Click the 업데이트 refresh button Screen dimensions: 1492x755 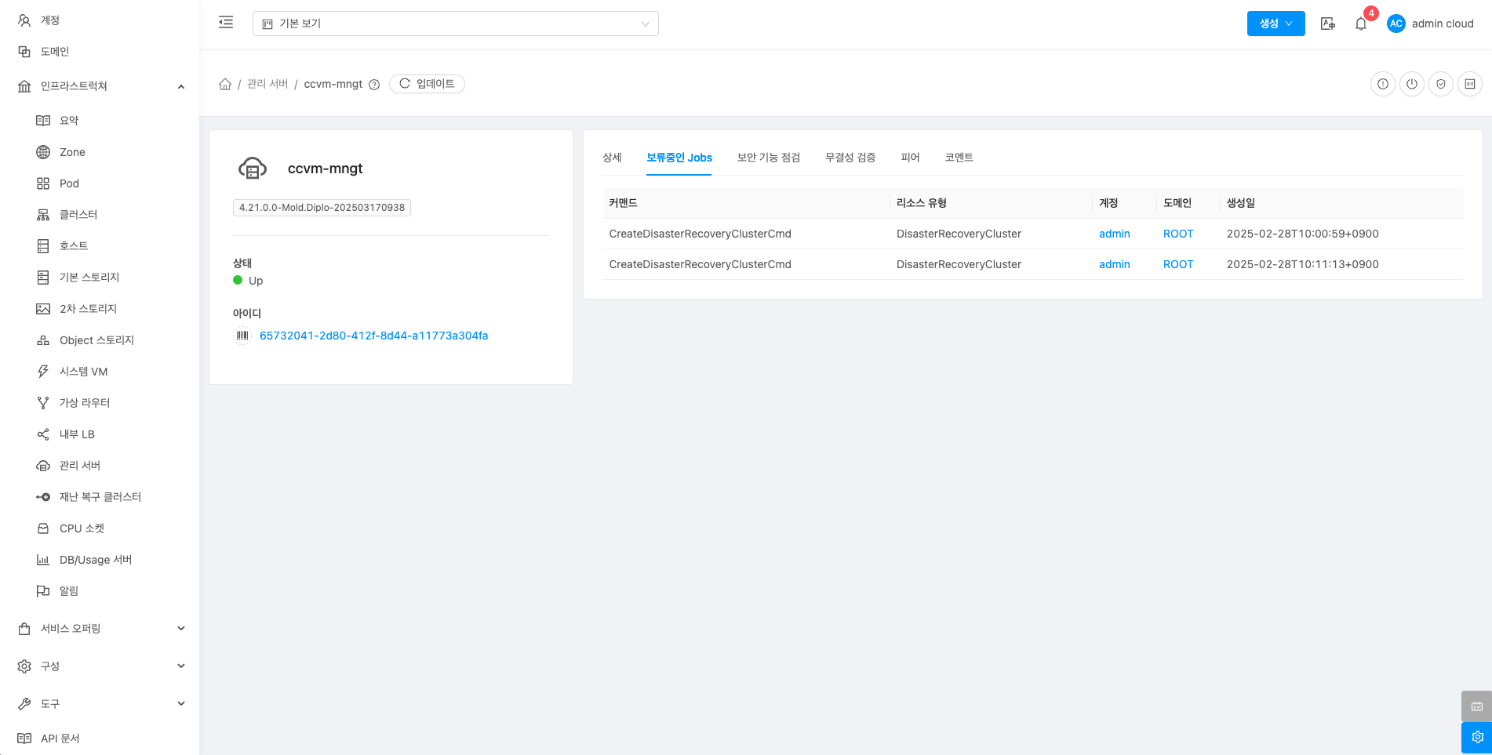point(427,84)
